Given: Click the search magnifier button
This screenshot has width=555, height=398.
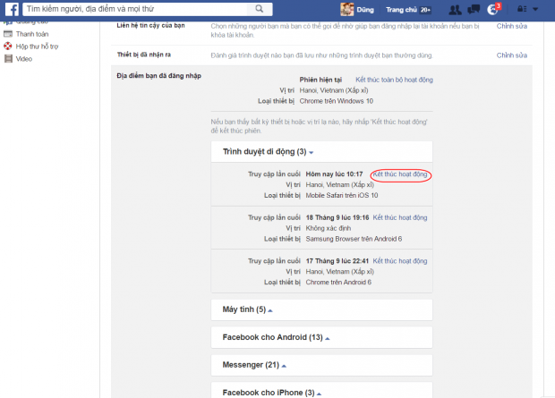Looking at the screenshot, I should (259, 9).
